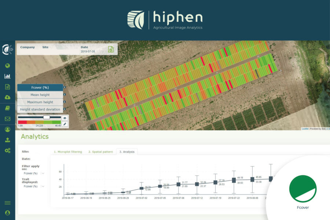
Task: Switch to the 1. Microplot filtering tab
Action: click(x=68, y=151)
